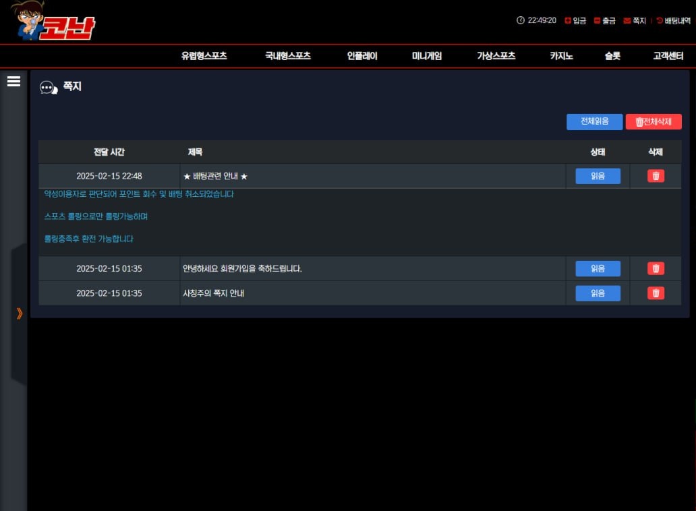Delete the 사칭주의 쪽지 안내 message via trash icon
The width and height of the screenshot is (696, 511).
(x=656, y=293)
